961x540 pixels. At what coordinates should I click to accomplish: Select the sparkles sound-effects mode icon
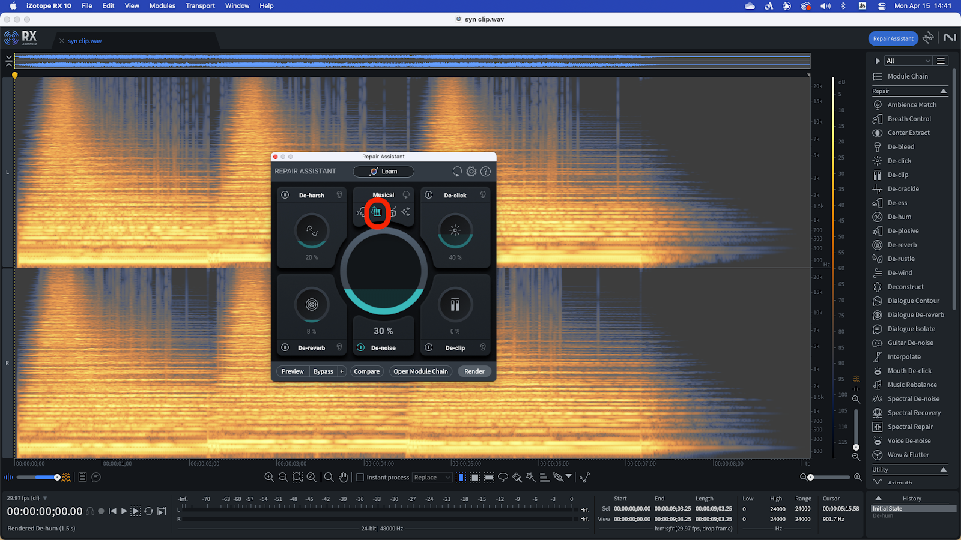click(x=406, y=212)
